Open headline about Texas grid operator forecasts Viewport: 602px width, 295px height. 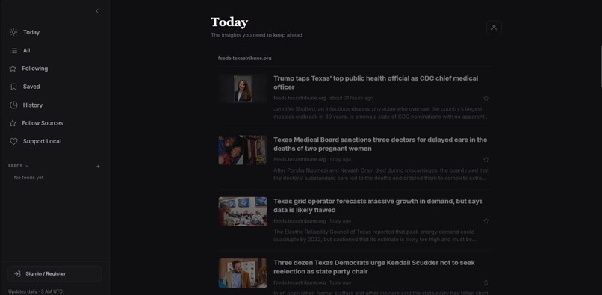(378, 205)
